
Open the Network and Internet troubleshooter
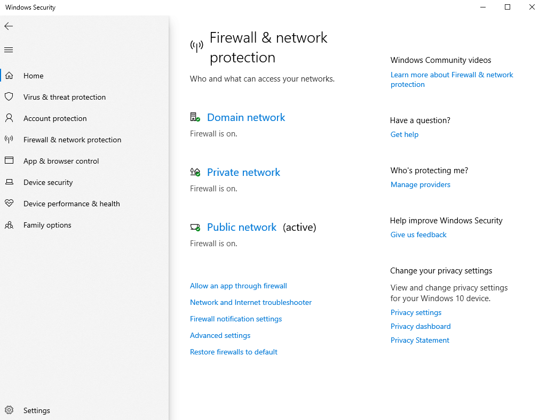click(250, 302)
